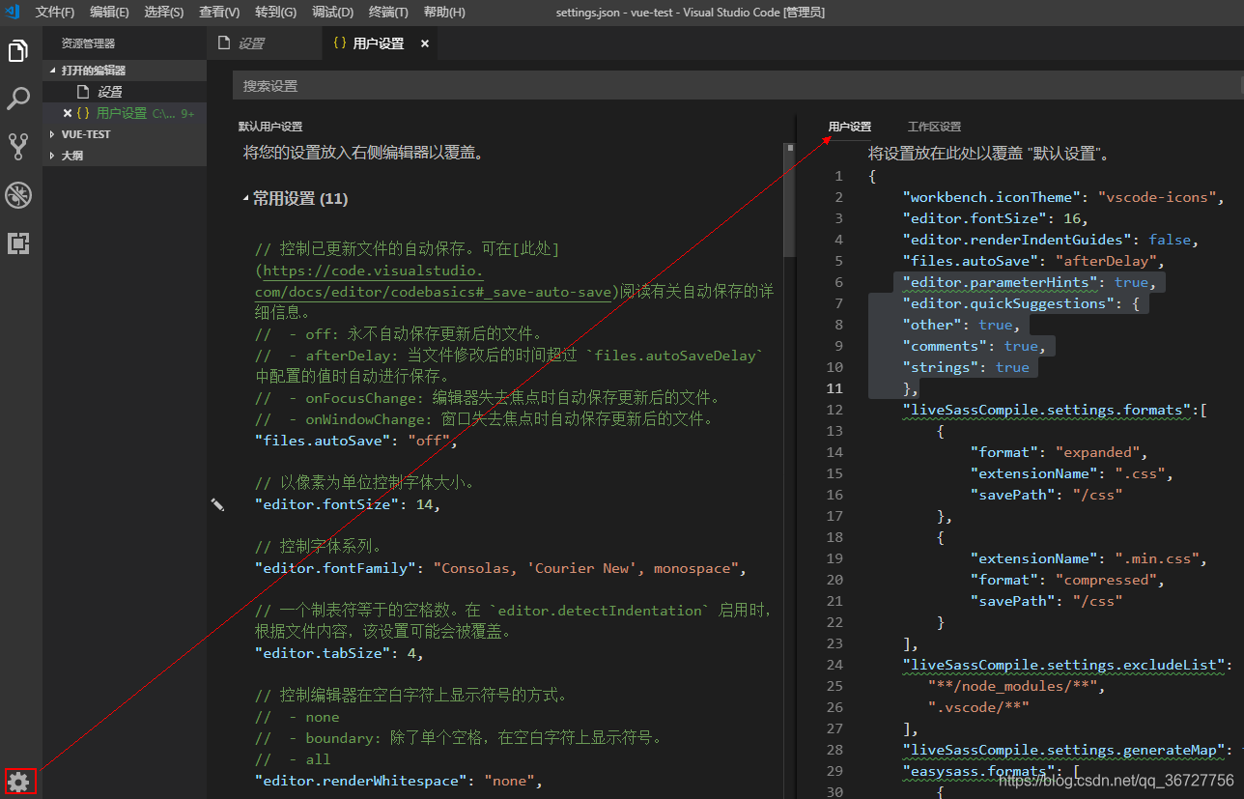Select 用户设置 in open editors list
This screenshot has height=799, width=1244.
[x=125, y=113]
